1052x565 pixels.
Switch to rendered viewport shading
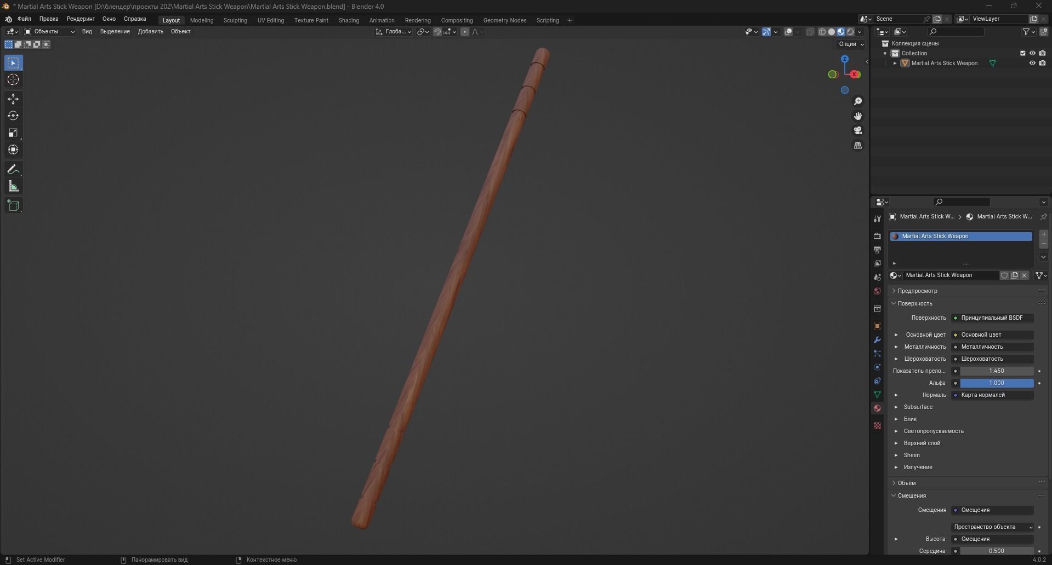coord(850,32)
